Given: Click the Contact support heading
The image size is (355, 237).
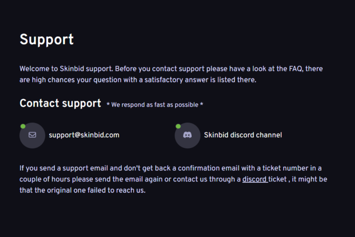Looking at the screenshot, I should (x=60, y=103).
